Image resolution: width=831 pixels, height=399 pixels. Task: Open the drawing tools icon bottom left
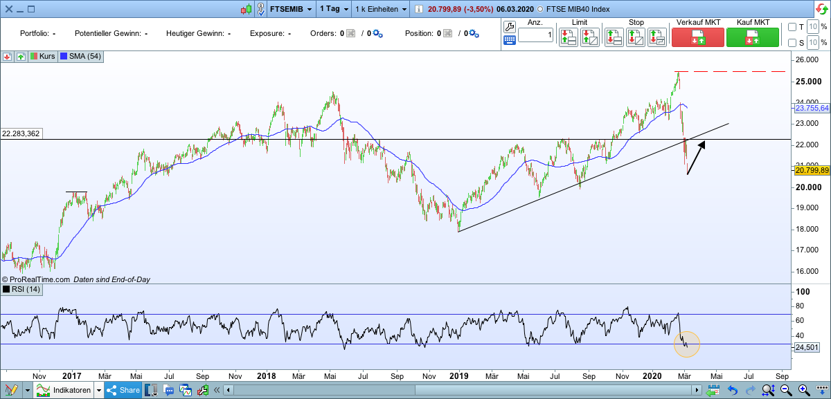pyautogui.click(x=12, y=389)
